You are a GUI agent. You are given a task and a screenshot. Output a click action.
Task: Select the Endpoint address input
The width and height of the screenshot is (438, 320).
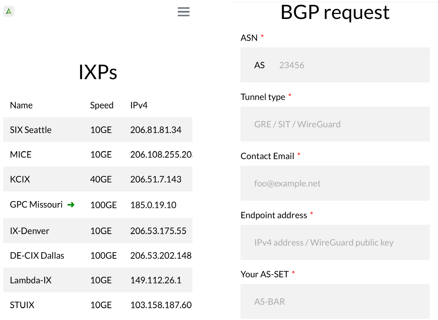point(335,242)
